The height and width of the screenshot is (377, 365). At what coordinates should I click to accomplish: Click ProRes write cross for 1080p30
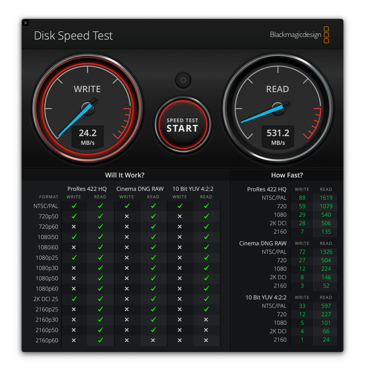pos(74,268)
